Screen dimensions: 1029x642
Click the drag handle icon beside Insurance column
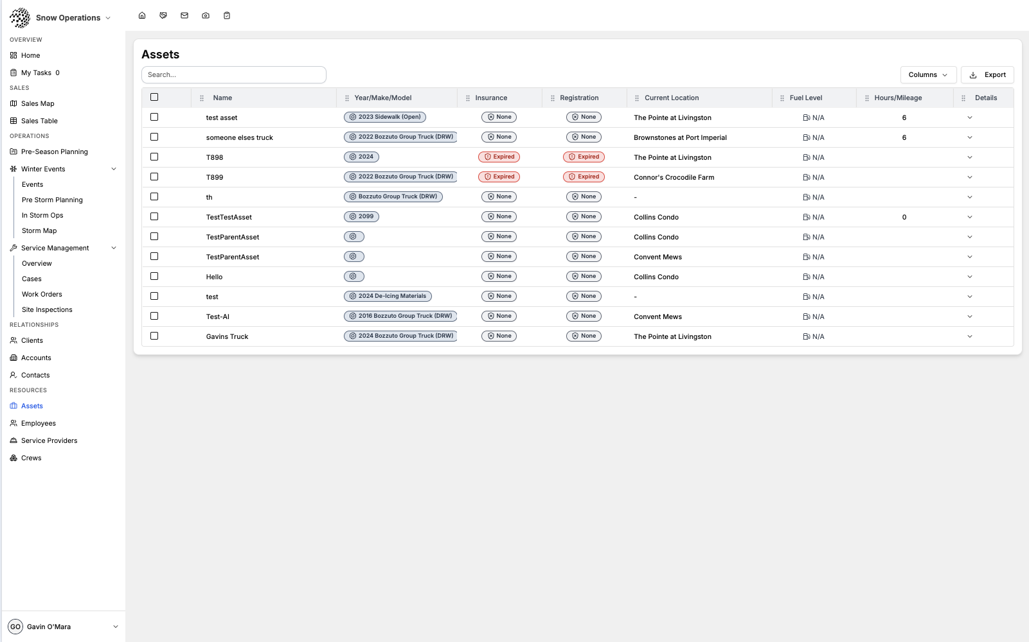coord(468,98)
